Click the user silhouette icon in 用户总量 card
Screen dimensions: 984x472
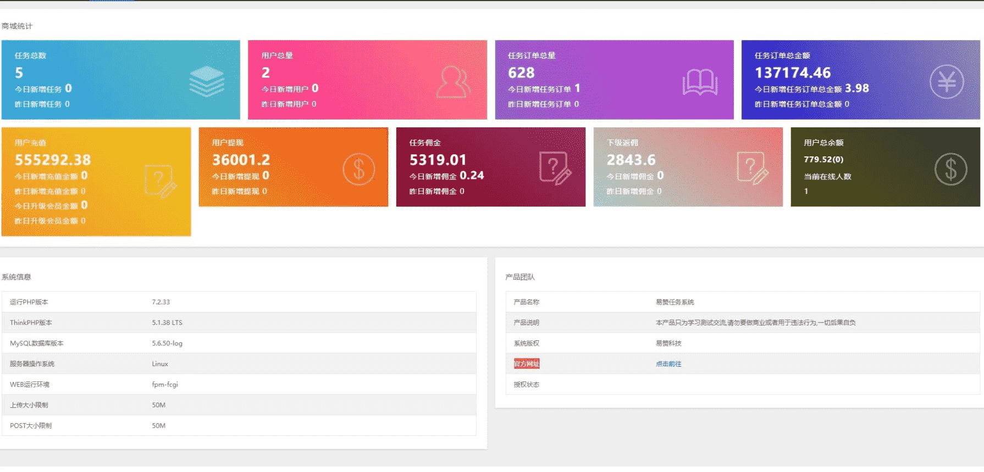pyautogui.click(x=454, y=82)
